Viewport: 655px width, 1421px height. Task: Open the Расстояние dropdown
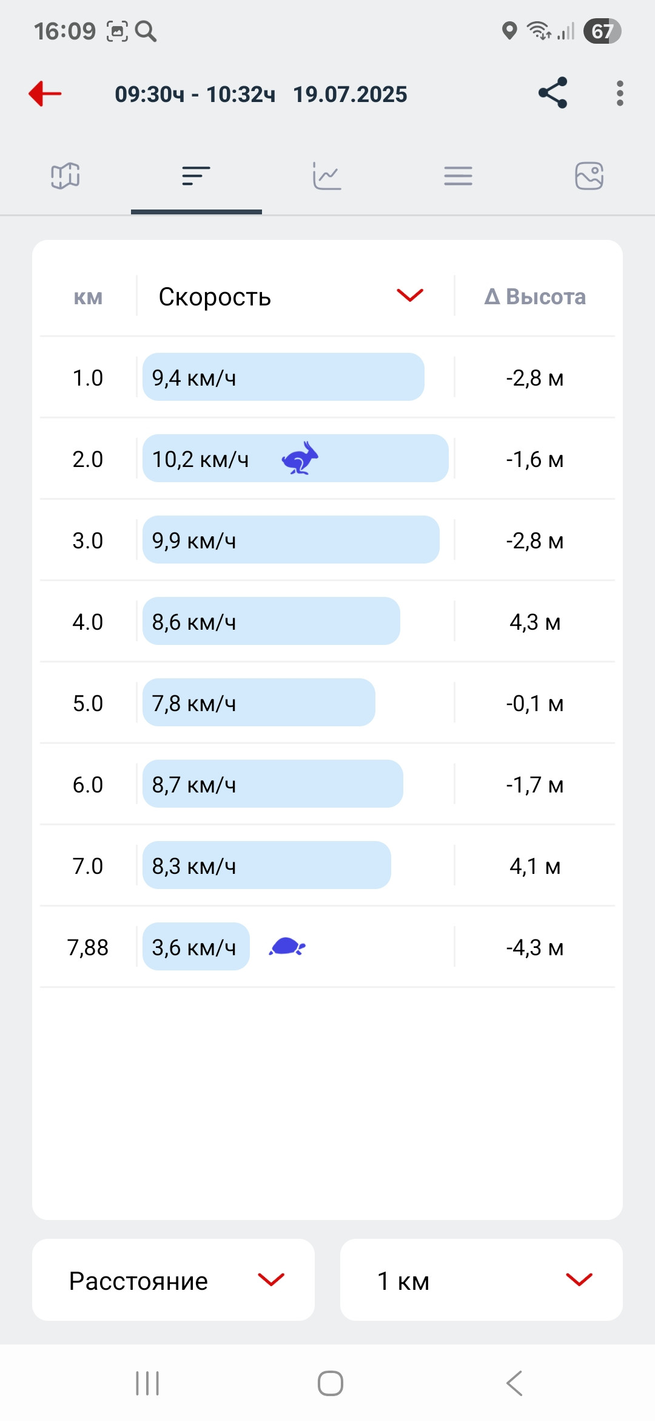coord(173,1280)
